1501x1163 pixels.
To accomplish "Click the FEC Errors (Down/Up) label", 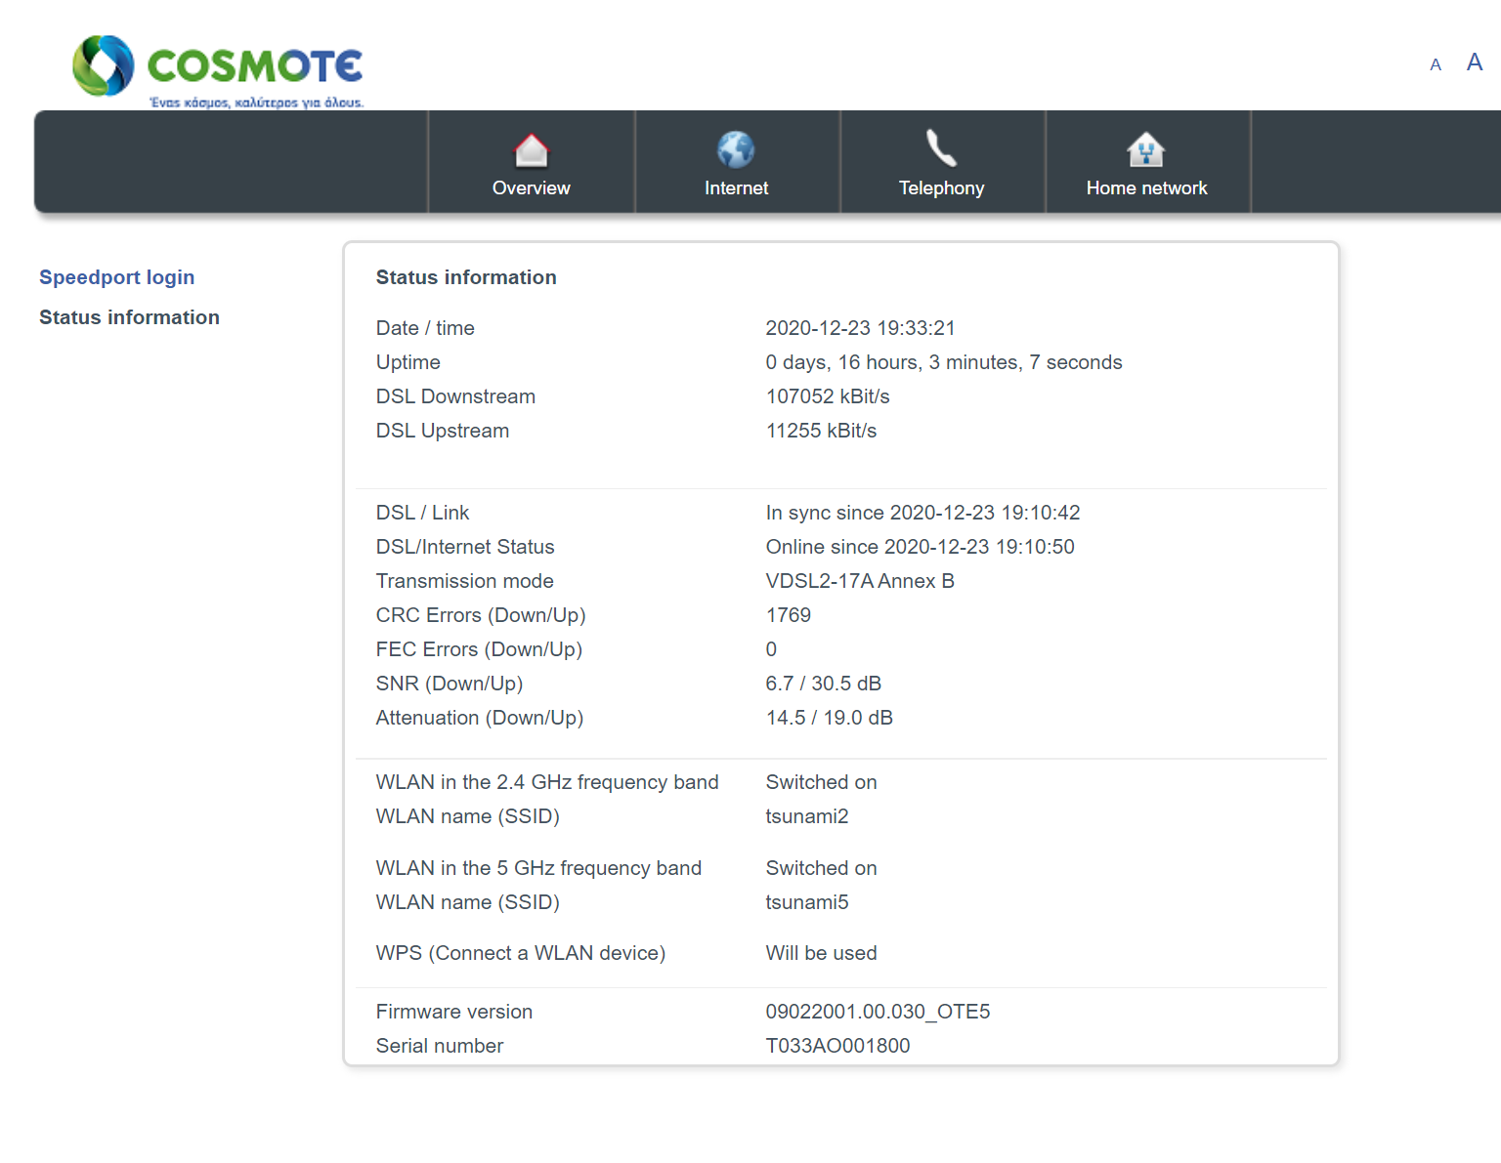I will point(479,649).
